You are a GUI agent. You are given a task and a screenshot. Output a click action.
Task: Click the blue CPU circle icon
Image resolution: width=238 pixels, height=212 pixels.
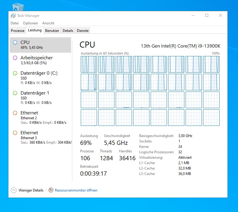click(x=15, y=42)
